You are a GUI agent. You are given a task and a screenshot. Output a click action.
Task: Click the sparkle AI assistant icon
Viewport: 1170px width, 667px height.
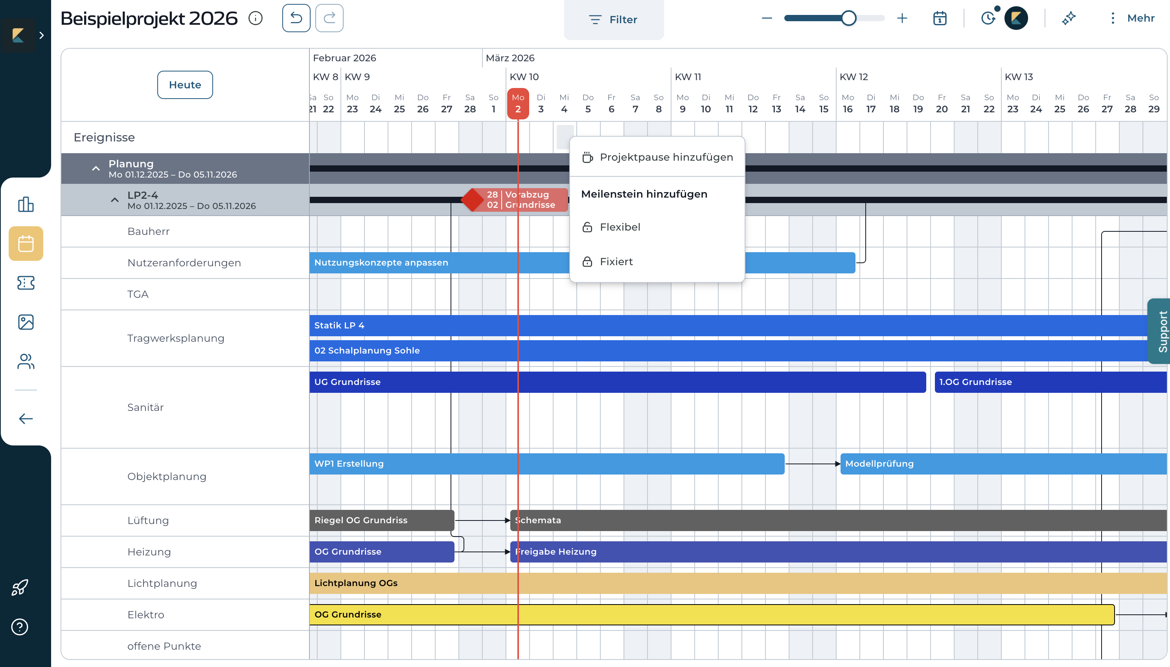click(1069, 18)
